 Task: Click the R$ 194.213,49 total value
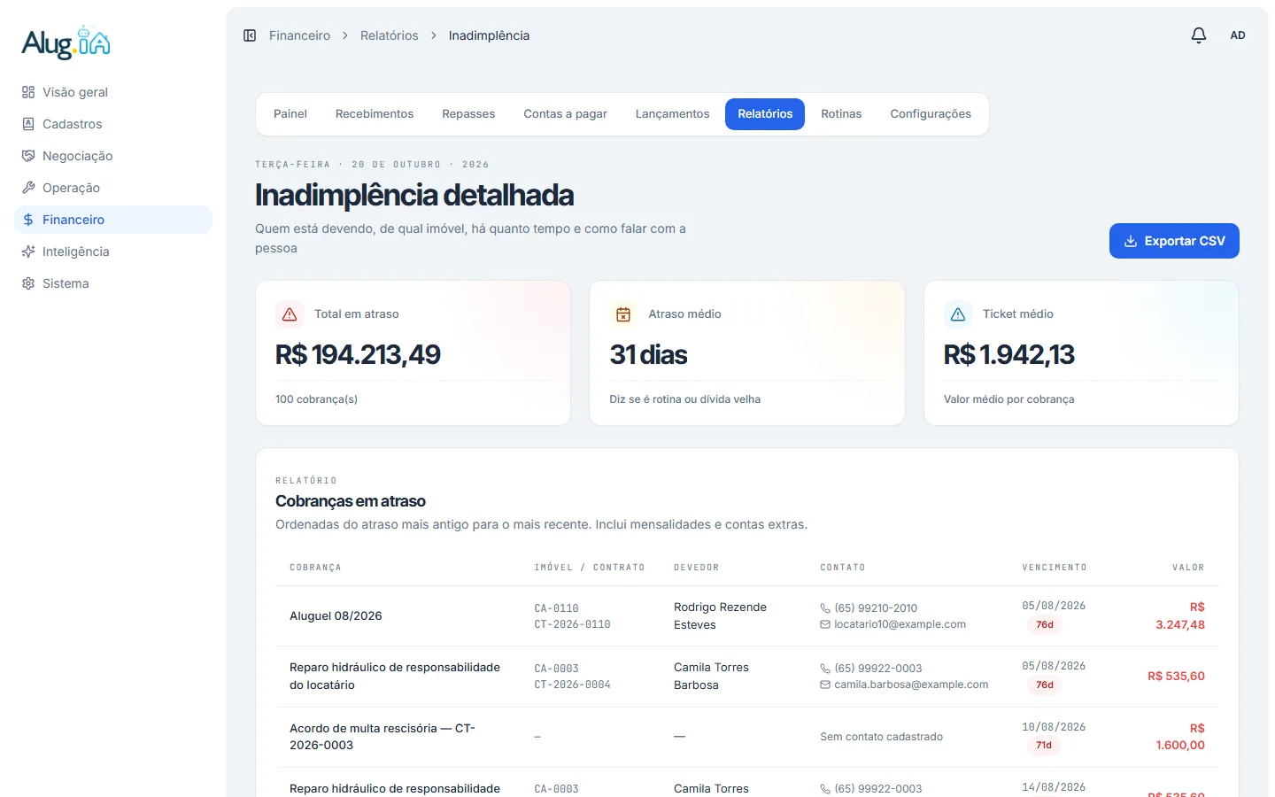(358, 354)
